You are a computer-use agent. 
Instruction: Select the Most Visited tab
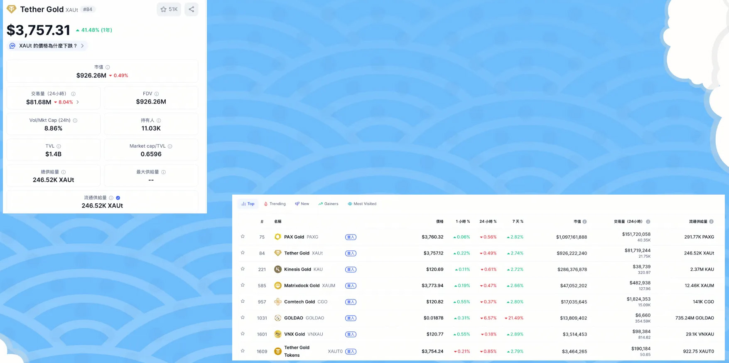click(362, 204)
